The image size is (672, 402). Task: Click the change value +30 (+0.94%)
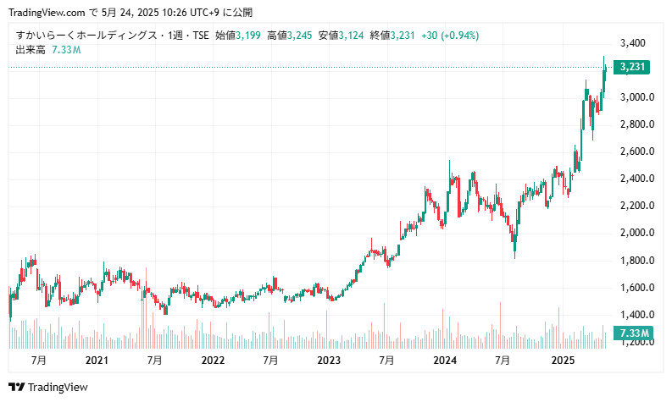[450, 35]
